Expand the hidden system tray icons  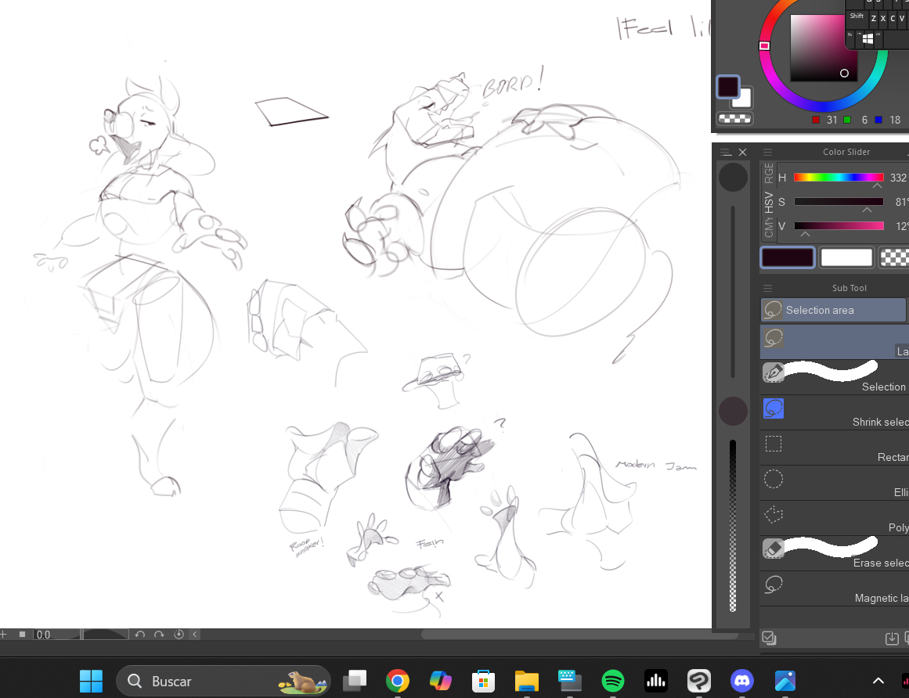point(878,681)
